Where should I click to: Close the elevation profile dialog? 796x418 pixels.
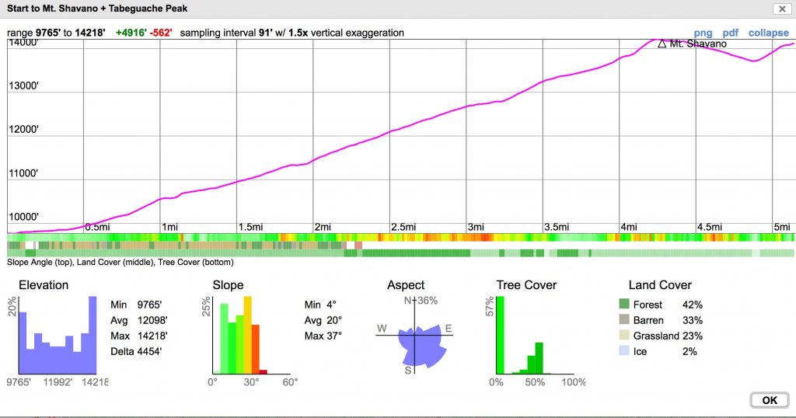click(780, 9)
